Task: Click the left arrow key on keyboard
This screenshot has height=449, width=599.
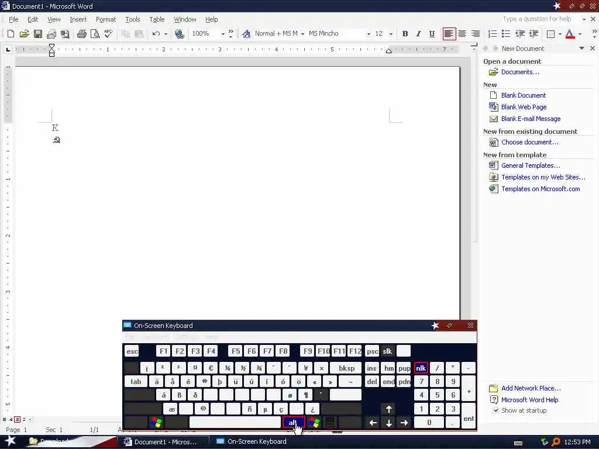Action: 373,422
